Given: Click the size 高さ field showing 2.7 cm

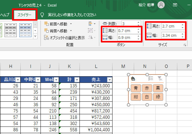Looking at the screenshot, I should point(171,26).
